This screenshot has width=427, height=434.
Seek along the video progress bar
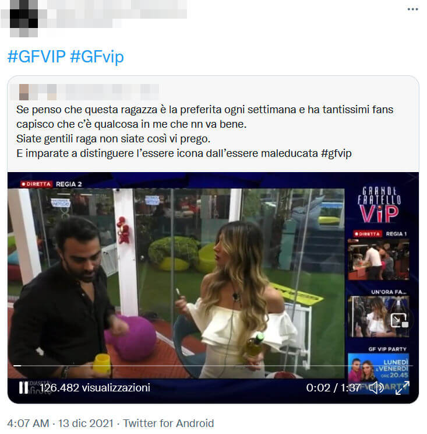213,366
